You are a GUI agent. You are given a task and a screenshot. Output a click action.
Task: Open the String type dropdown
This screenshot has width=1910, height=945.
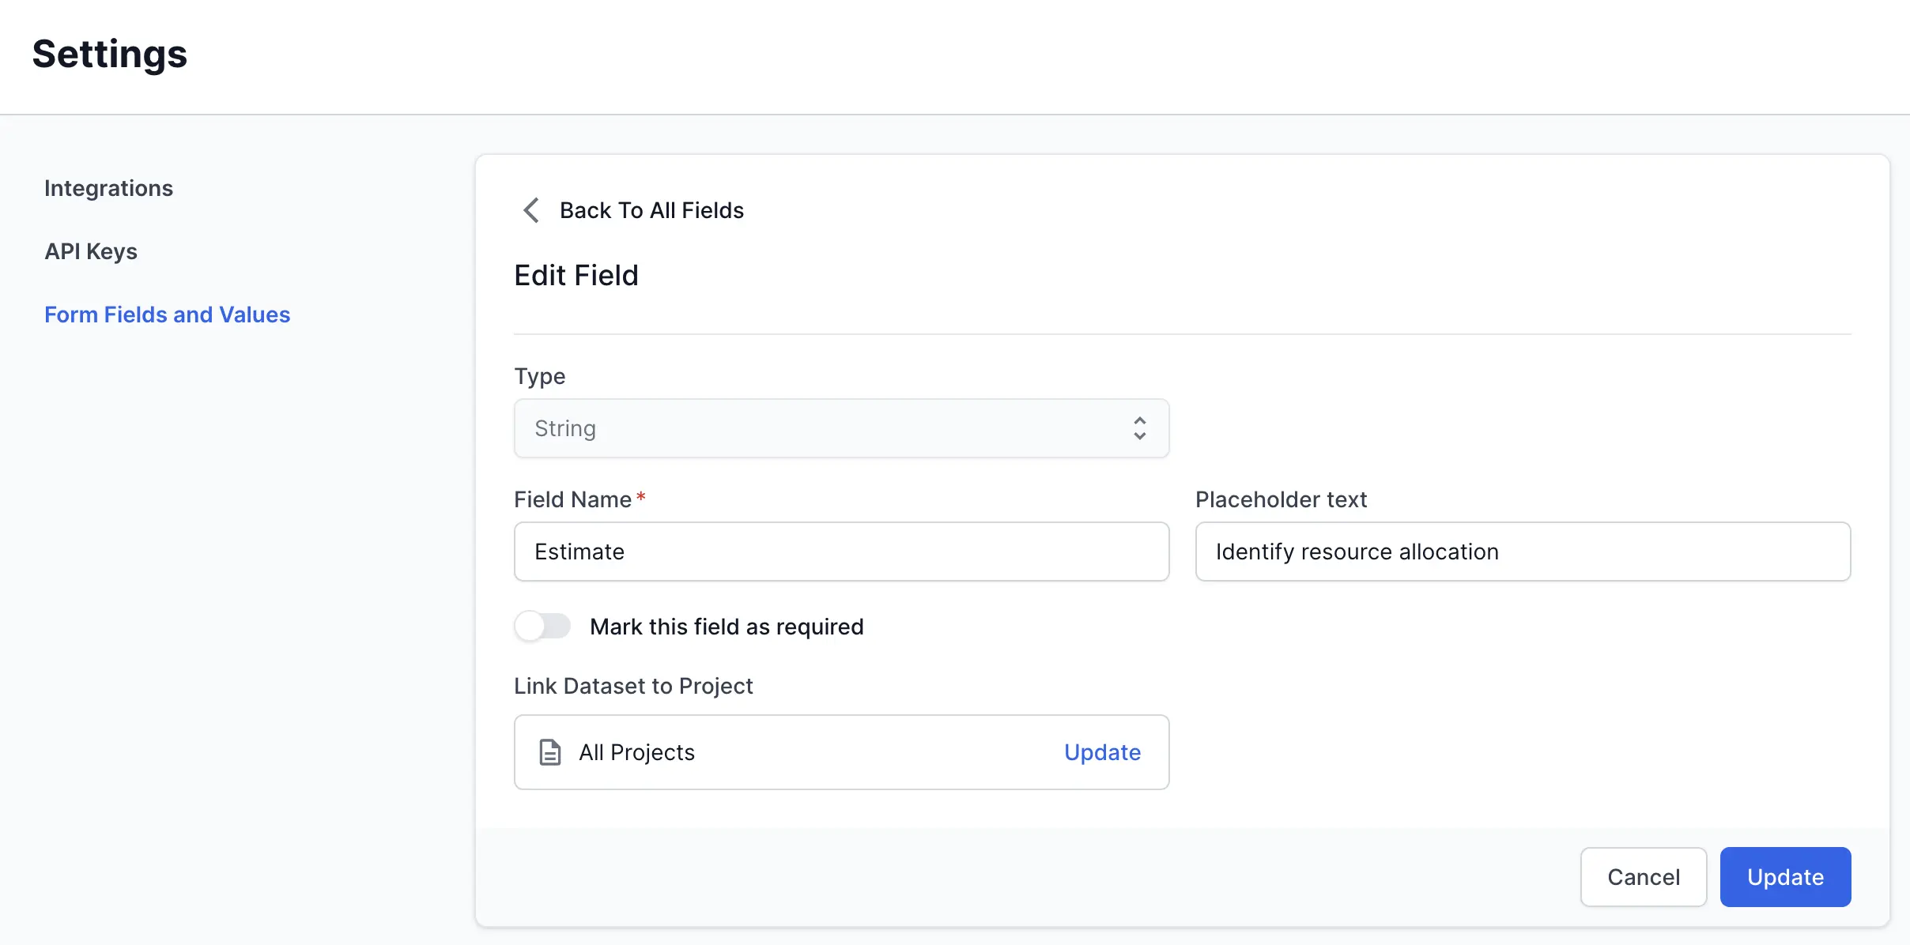coord(840,428)
